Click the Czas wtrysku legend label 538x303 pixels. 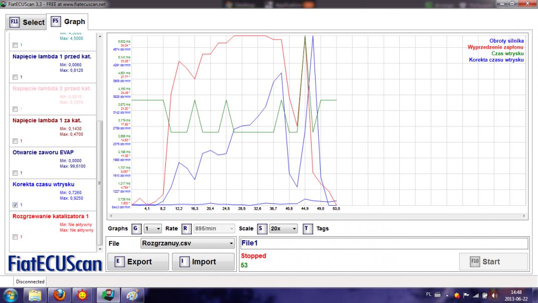(507, 54)
